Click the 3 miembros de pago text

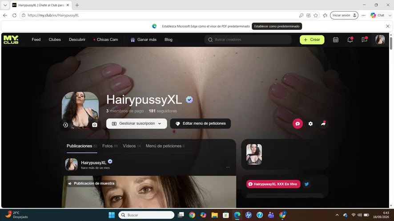click(x=125, y=111)
